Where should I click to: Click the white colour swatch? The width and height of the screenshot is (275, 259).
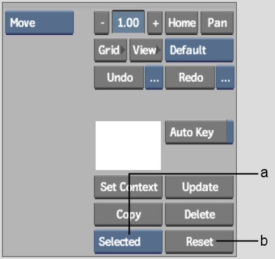(x=128, y=146)
